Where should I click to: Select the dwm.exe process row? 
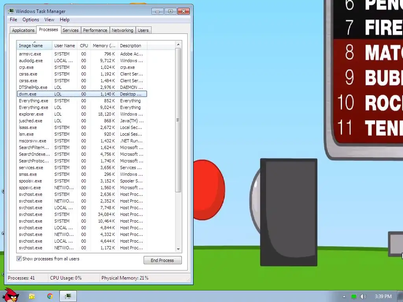click(x=82, y=94)
